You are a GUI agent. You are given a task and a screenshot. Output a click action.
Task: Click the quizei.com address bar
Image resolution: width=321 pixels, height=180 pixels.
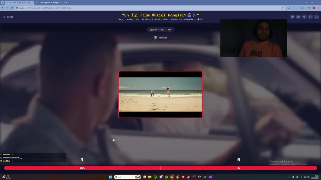pyautogui.click(x=150, y=8)
